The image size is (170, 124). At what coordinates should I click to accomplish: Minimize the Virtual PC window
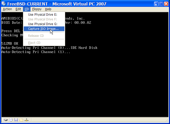(x=156, y=4)
